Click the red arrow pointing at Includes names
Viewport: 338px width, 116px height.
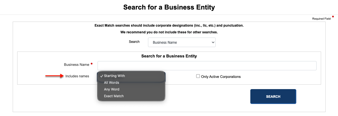pyautogui.click(x=54, y=76)
